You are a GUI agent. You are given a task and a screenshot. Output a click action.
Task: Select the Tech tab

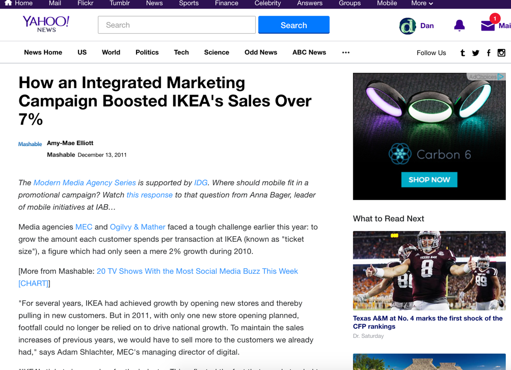pyautogui.click(x=181, y=52)
